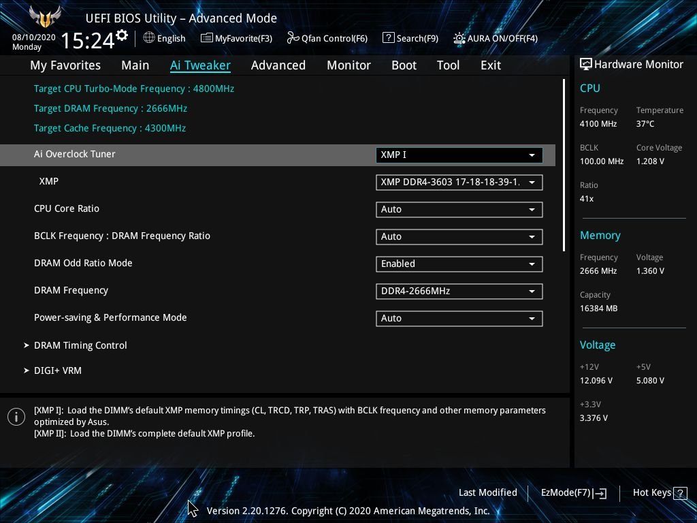The width and height of the screenshot is (697, 523).
Task: Click the Qfan Control(F6) label
Action: (x=334, y=39)
